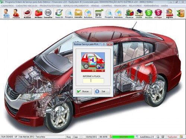
Task: Open the PRODUTOS/ESTOQUE menu
Action: (x=50, y=6)
